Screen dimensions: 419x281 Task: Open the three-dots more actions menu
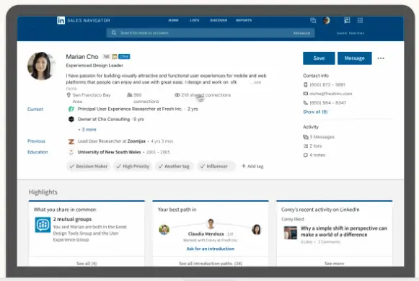coord(381,58)
